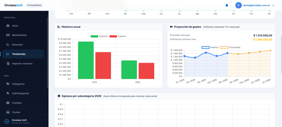Screen dimensions: 282x127
Task: Click the Inicio home icon
Action: coord(8,26)
